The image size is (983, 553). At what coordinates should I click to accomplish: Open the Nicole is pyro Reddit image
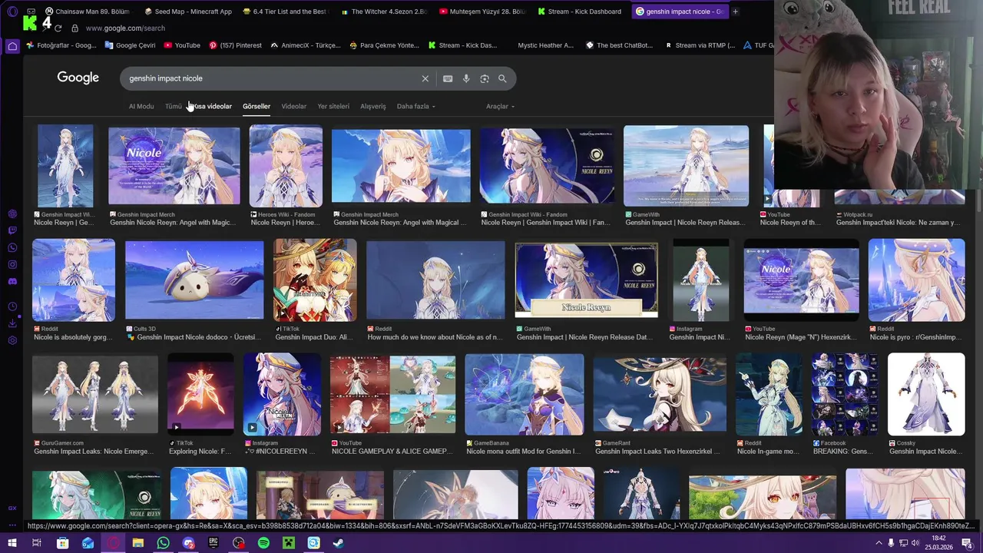coord(916,280)
